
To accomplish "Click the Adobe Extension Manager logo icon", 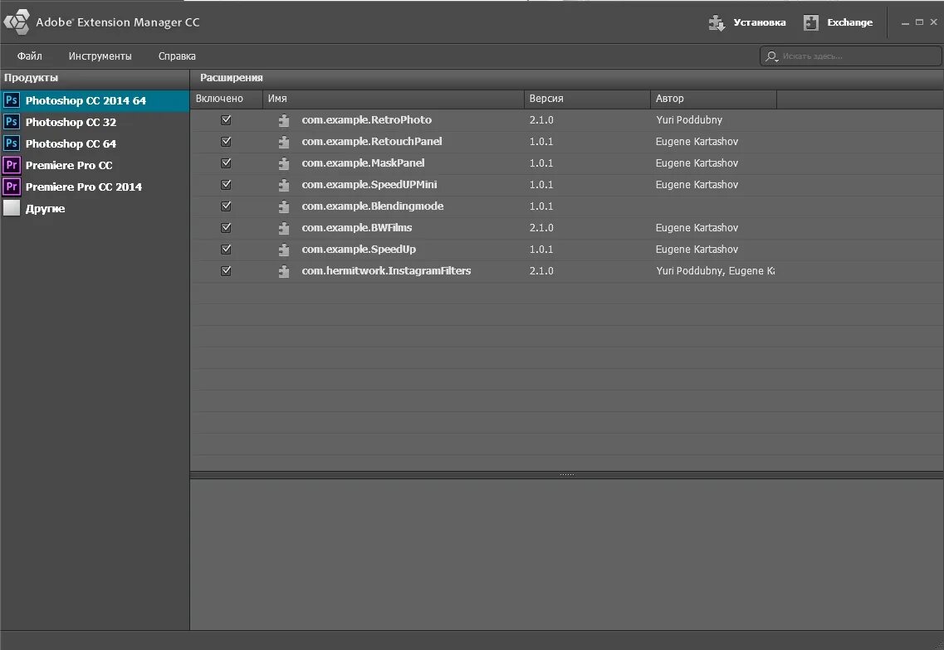I will pyautogui.click(x=17, y=22).
